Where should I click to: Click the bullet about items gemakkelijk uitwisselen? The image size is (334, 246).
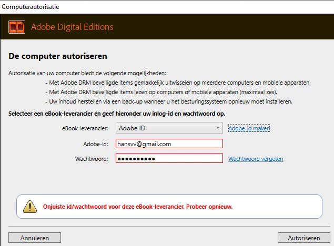pos(178,83)
